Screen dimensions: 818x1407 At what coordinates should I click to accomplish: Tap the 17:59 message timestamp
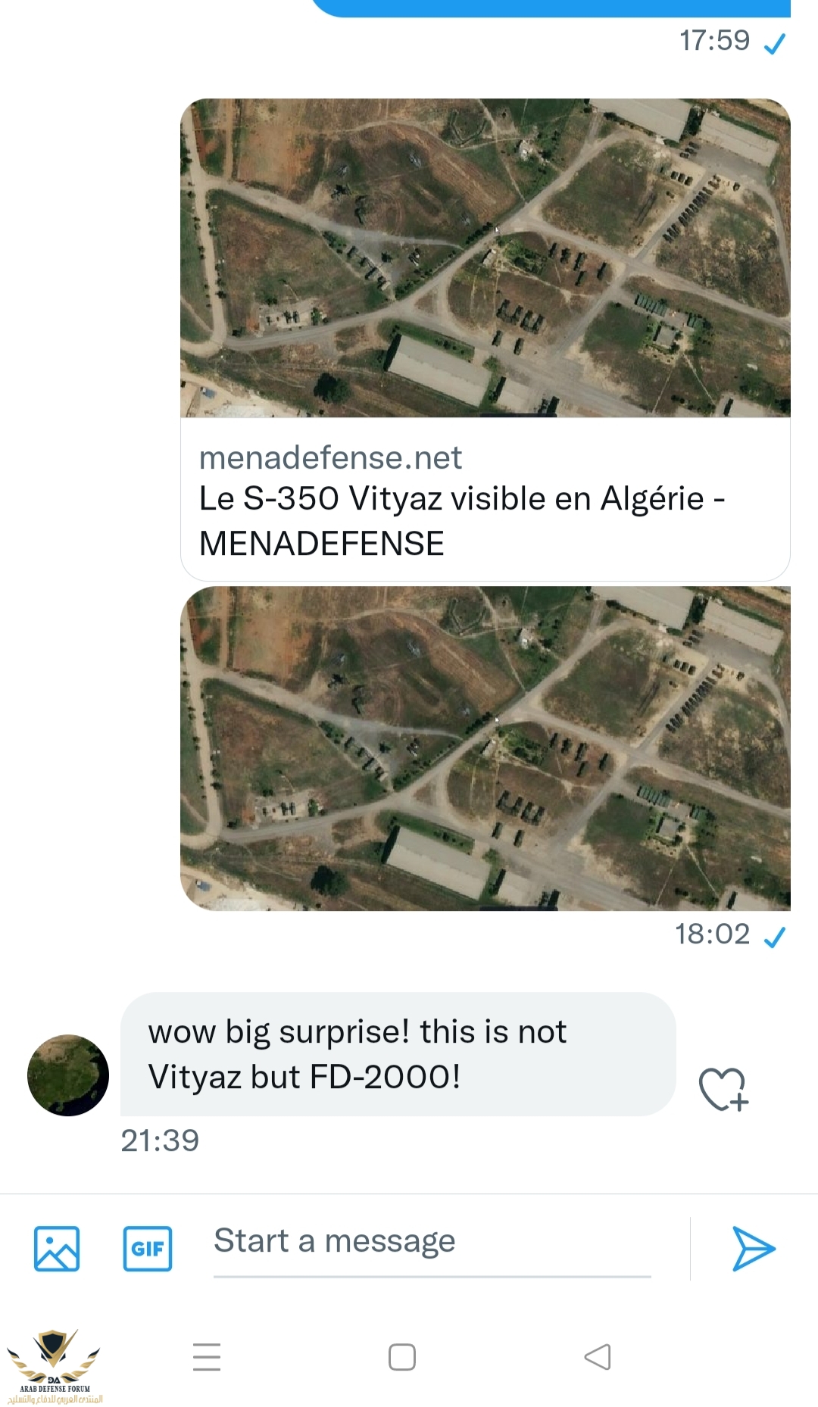click(714, 41)
